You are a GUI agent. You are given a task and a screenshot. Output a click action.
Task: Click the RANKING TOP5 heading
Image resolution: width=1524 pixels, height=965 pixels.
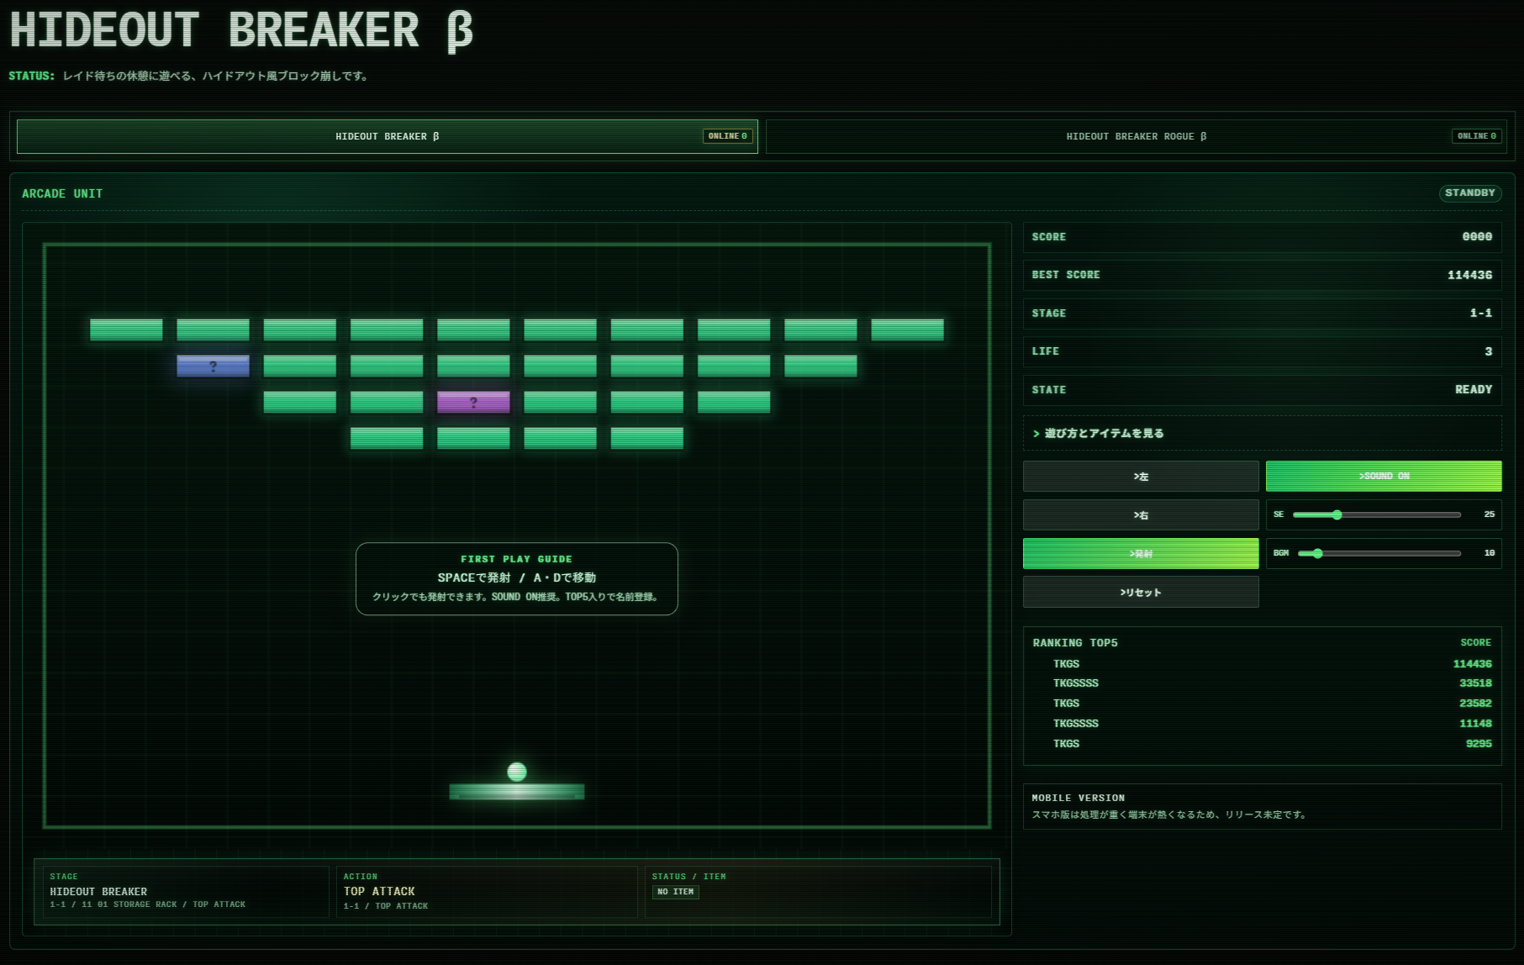click(x=1075, y=643)
